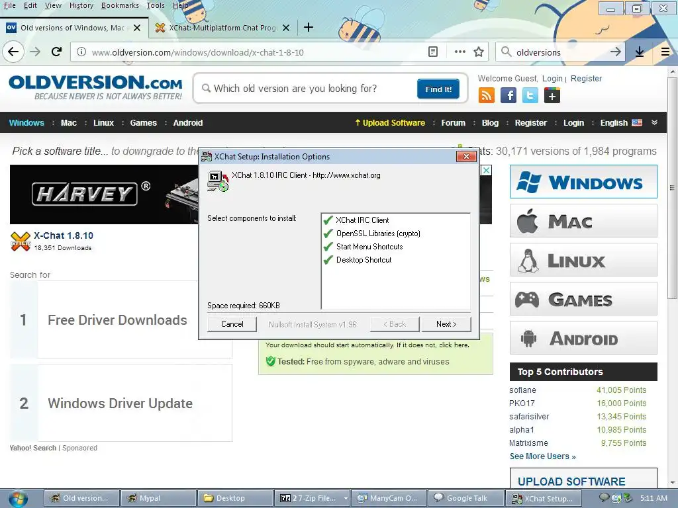Open the Bookmarks menu
Screen dimensions: 678x508
[120, 5]
